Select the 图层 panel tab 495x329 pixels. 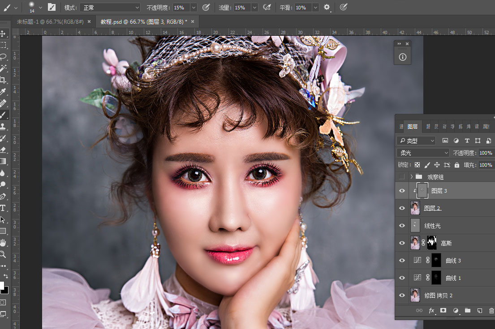coord(413,127)
